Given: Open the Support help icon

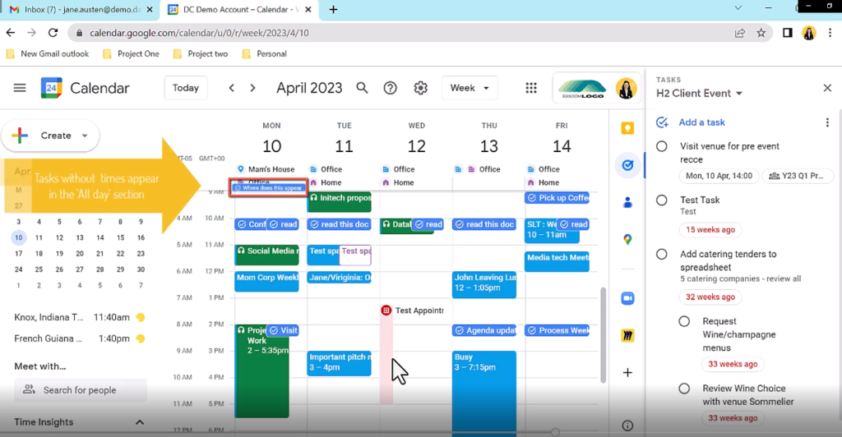Looking at the screenshot, I should (x=391, y=88).
